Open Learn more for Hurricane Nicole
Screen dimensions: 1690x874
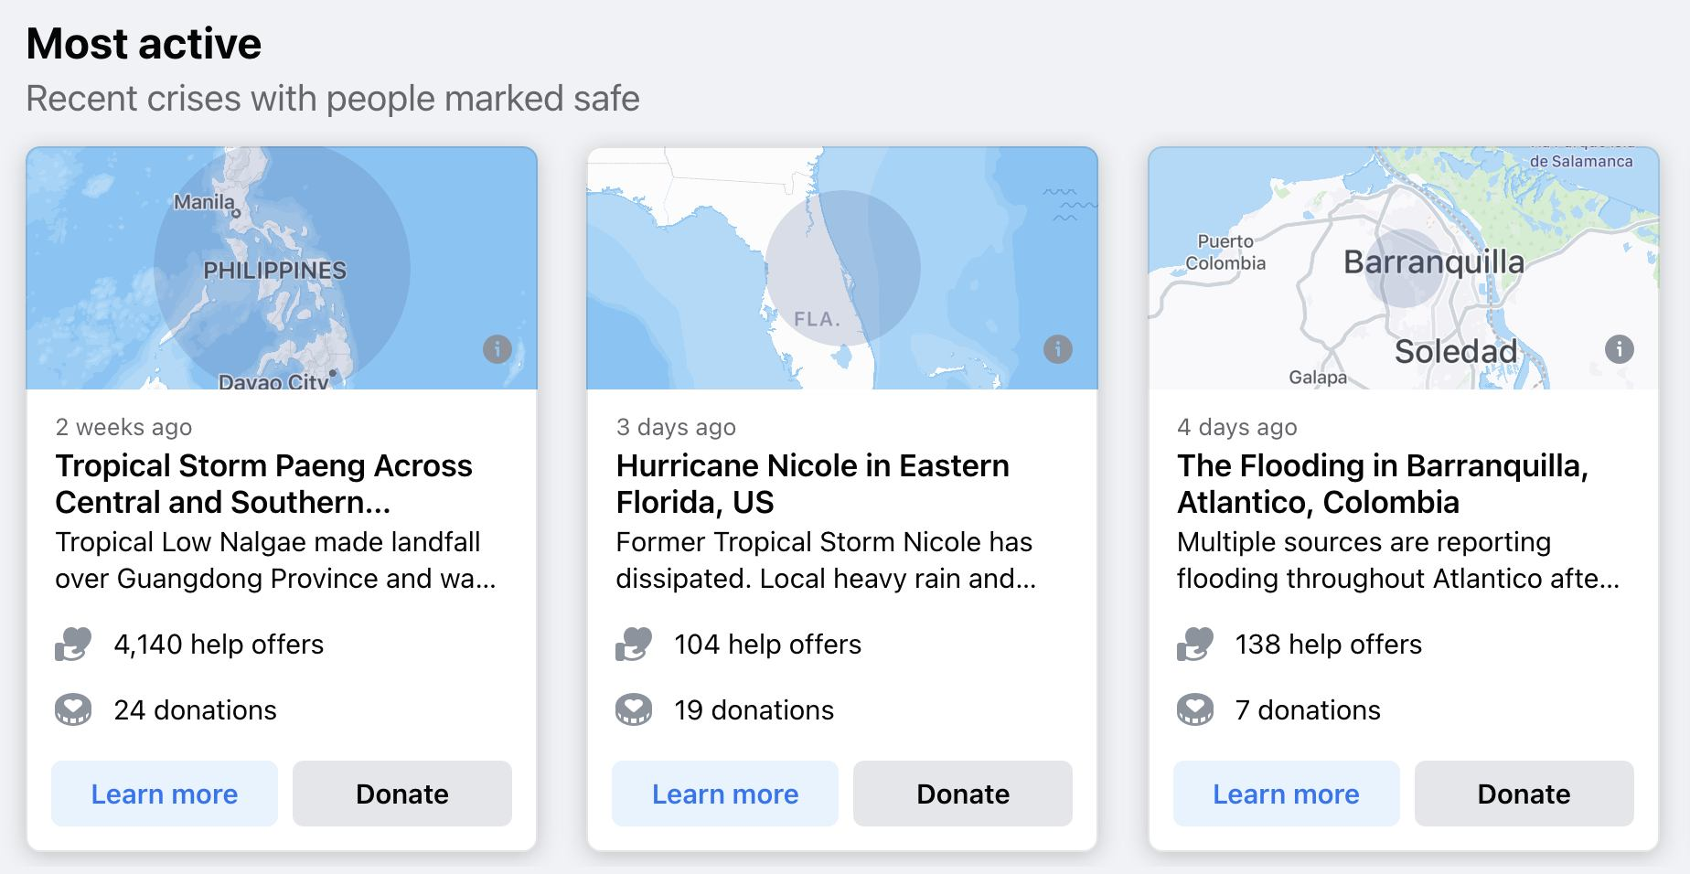pos(724,794)
